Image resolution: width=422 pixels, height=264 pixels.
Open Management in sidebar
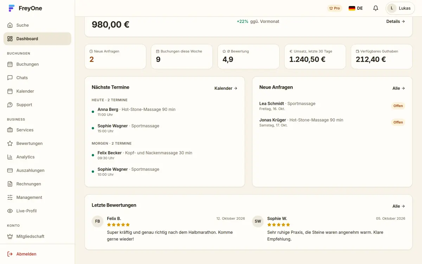tap(37, 197)
